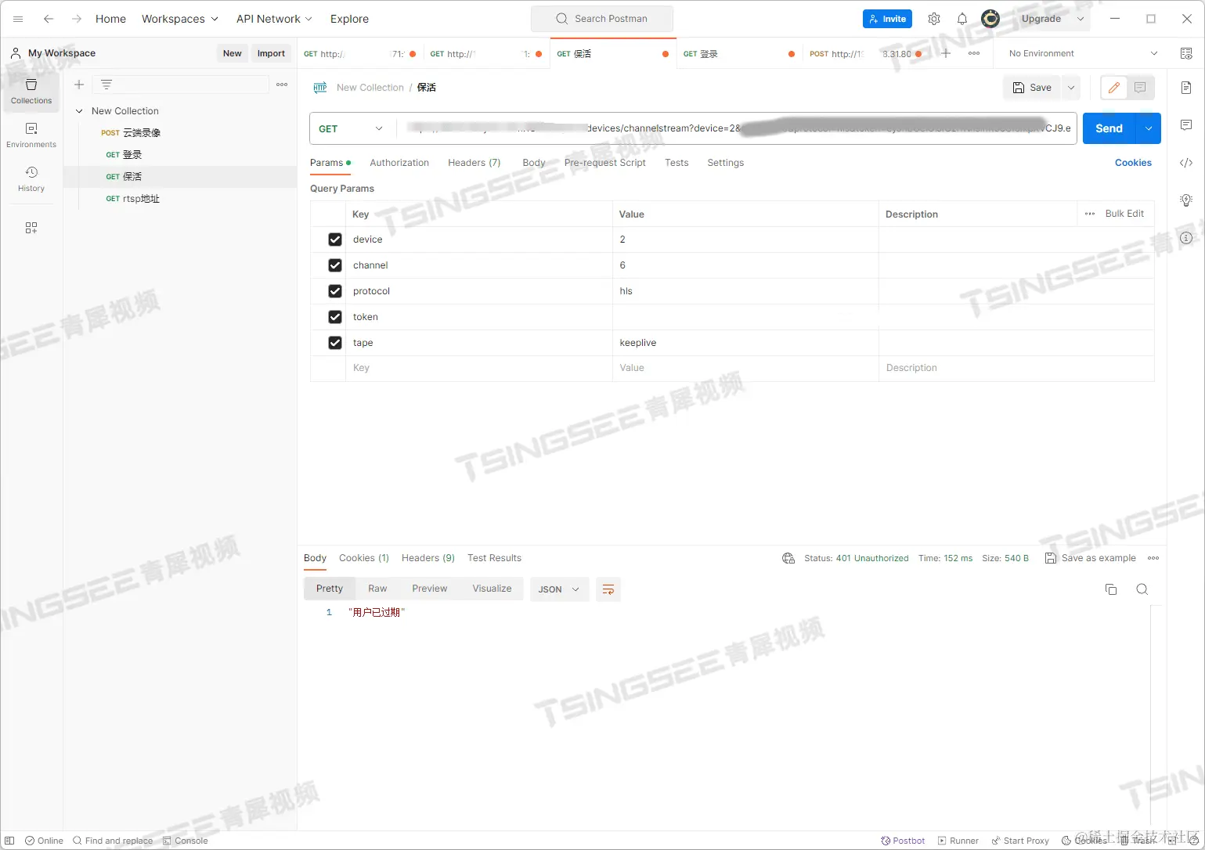
Task: Open the Comments icon in right sidebar
Action: (1186, 125)
